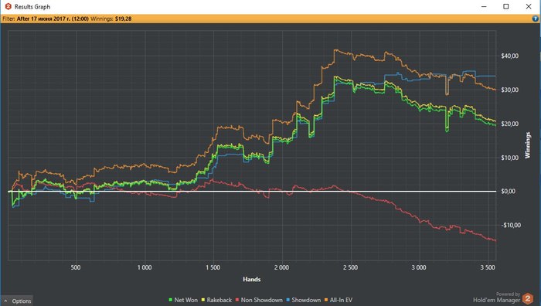Click the 2 000 hands axis tick
Image resolution: width=541 pixels, height=306 pixels.
click(281, 267)
